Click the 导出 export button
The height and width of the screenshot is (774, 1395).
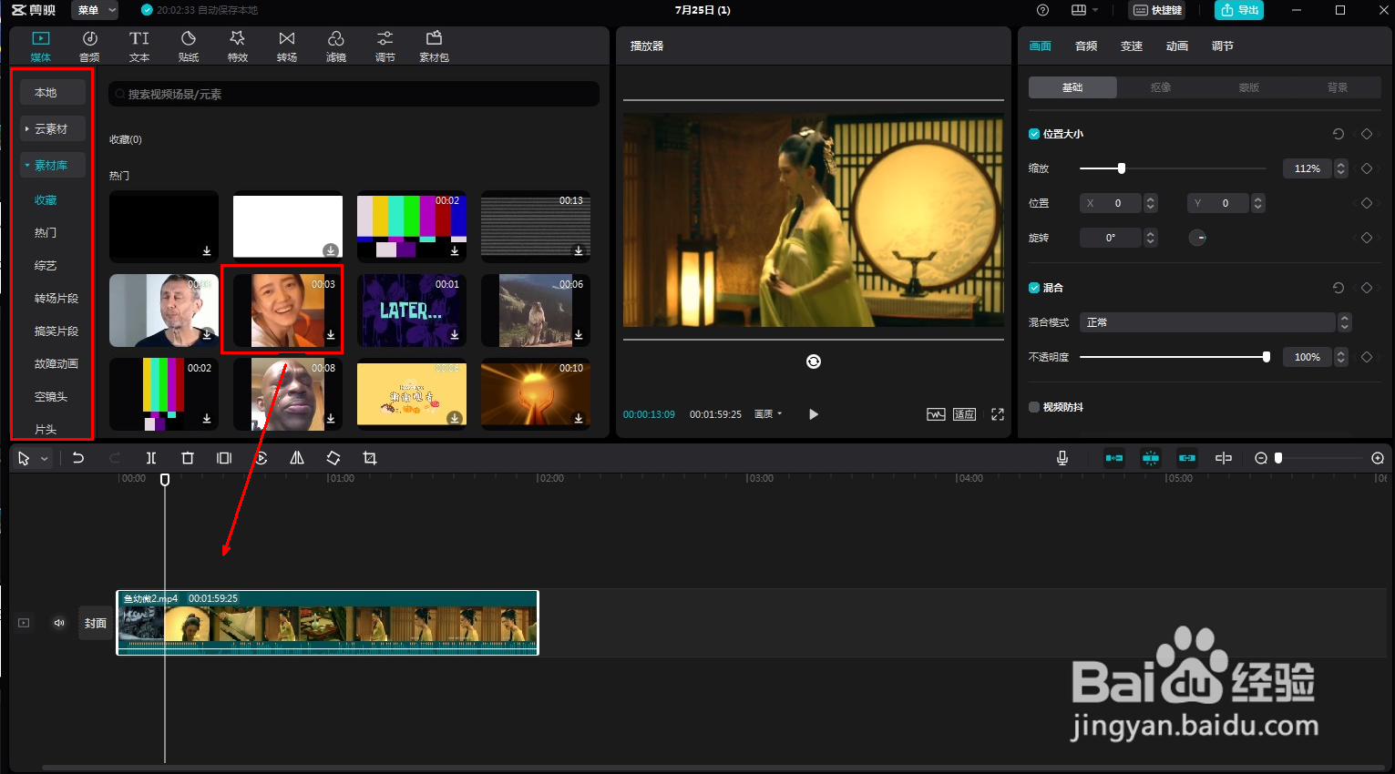(x=1239, y=10)
